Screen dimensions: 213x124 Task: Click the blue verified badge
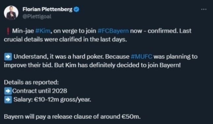pyautogui.click(x=76, y=9)
